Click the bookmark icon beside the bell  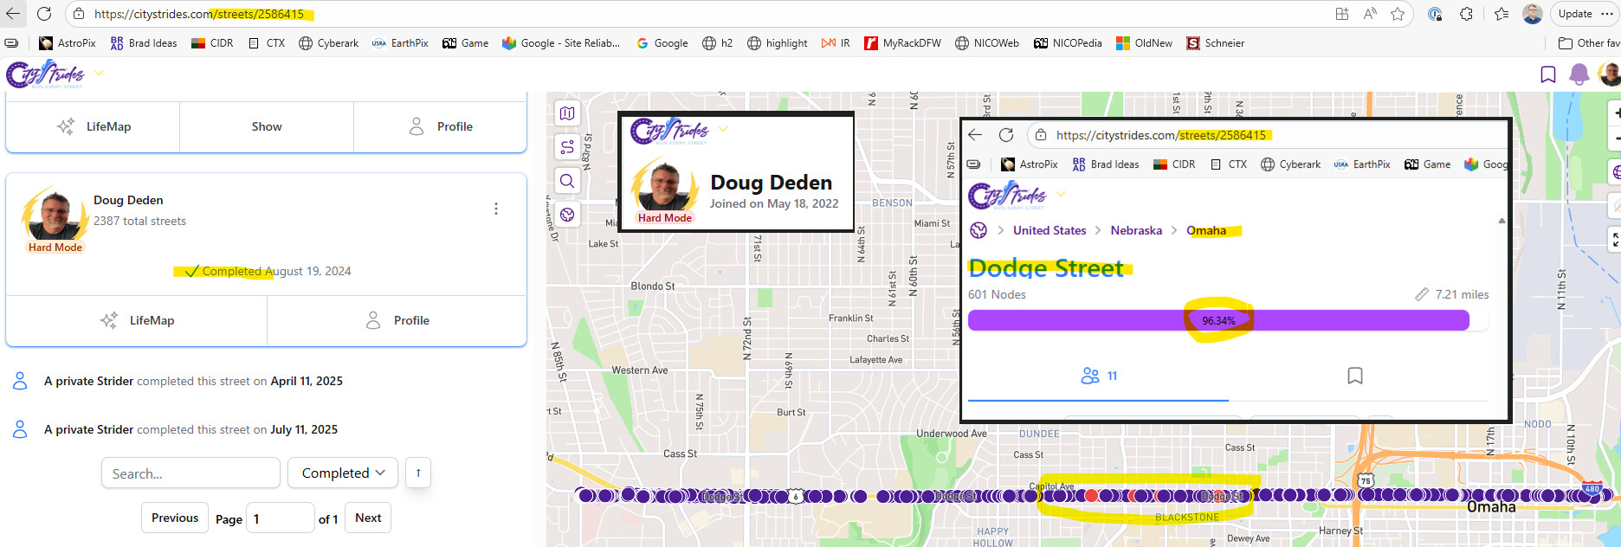pos(1547,75)
